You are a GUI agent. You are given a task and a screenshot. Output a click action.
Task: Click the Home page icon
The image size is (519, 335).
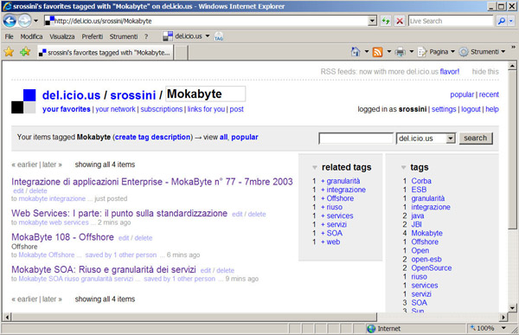point(356,52)
